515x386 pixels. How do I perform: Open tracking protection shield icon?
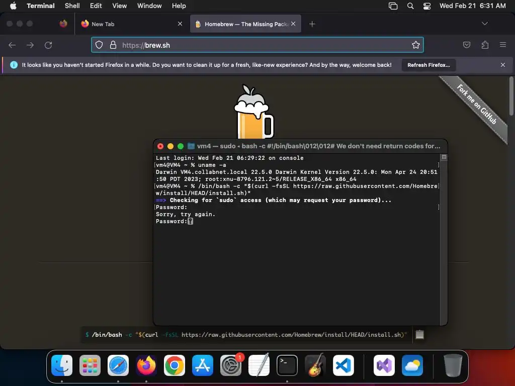(99, 45)
